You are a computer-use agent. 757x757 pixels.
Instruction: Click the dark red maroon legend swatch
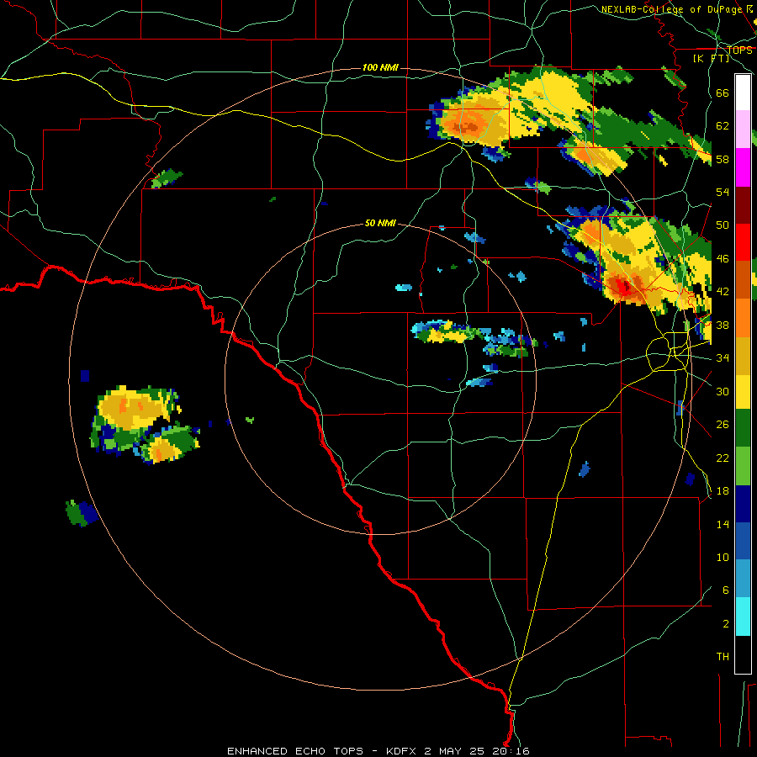click(743, 204)
